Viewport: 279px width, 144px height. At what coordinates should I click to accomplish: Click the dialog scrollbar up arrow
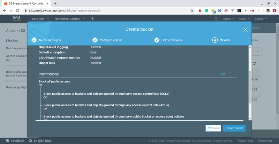(x=250, y=47)
